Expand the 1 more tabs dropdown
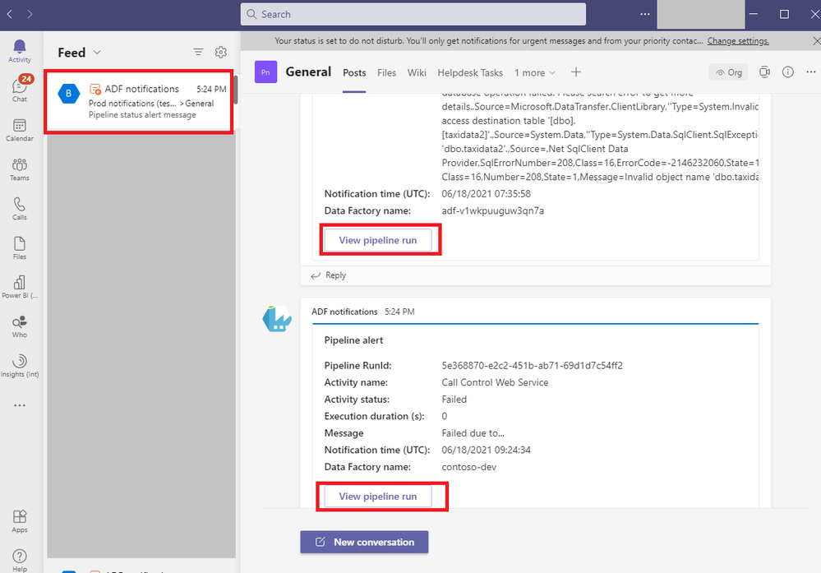The width and height of the screenshot is (821, 573). [x=534, y=73]
